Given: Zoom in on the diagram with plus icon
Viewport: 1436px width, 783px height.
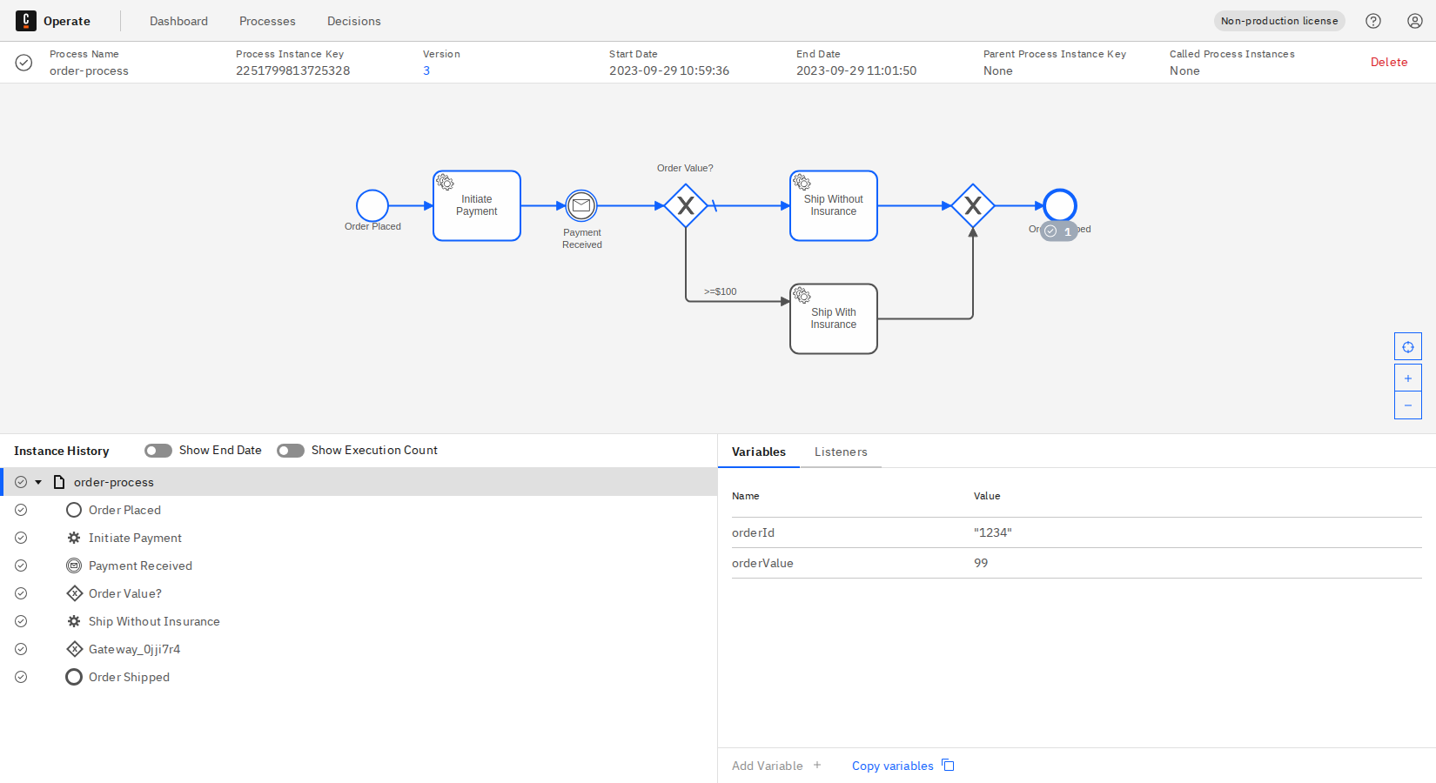Looking at the screenshot, I should tap(1407, 377).
